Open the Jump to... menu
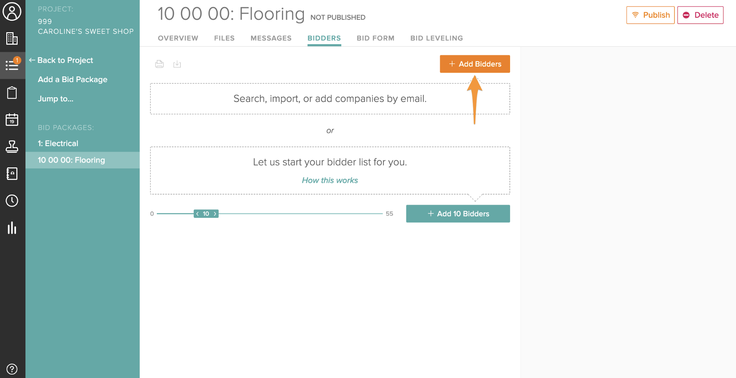This screenshot has height=378, width=736. tap(56, 99)
